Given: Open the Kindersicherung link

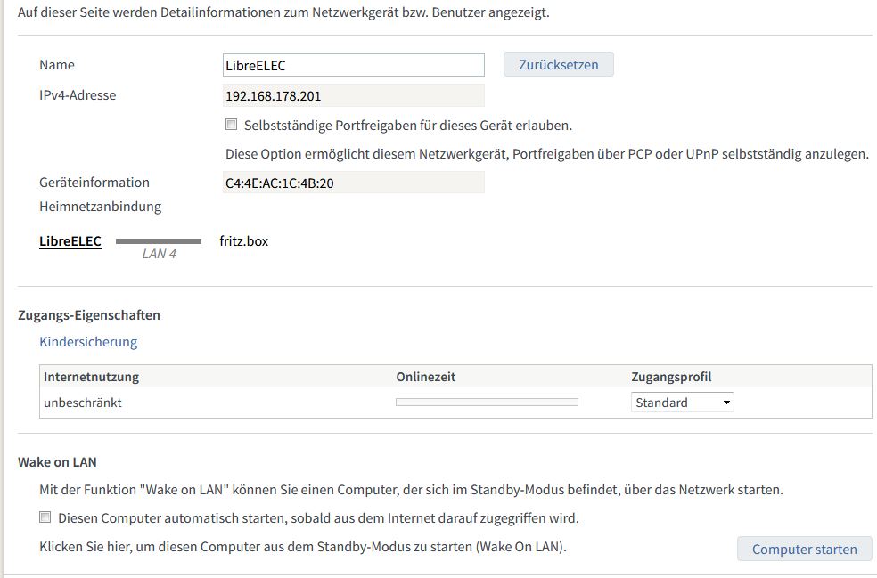Looking at the screenshot, I should [x=88, y=342].
